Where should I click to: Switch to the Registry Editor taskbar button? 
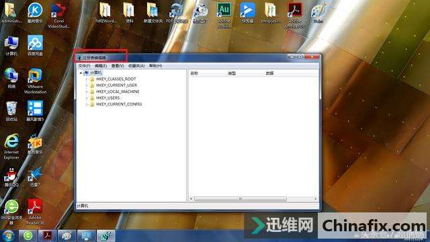pyautogui.click(x=106, y=236)
